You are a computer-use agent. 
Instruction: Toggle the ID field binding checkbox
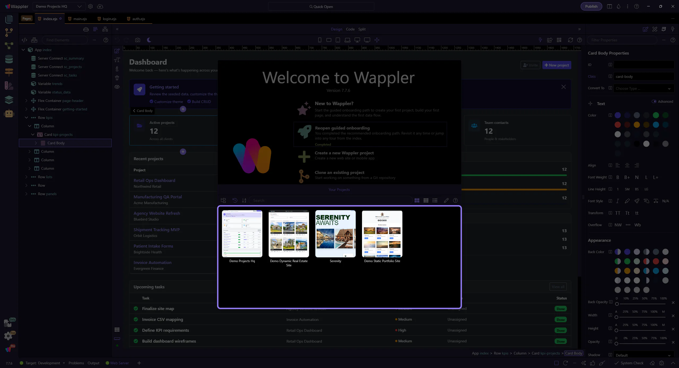click(610, 65)
